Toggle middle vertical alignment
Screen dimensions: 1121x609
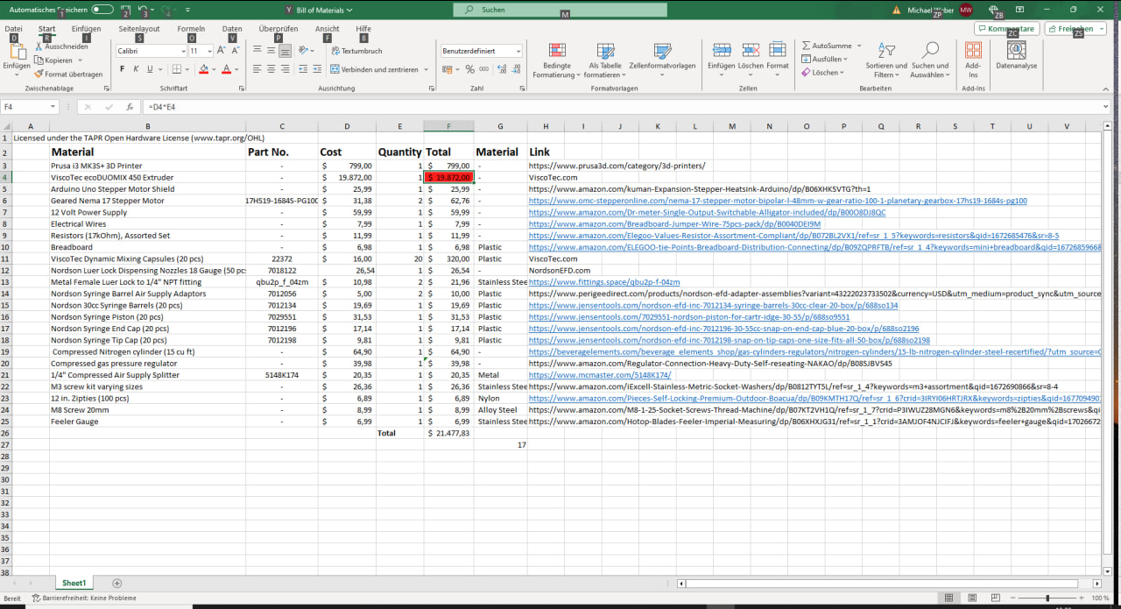tap(273, 51)
